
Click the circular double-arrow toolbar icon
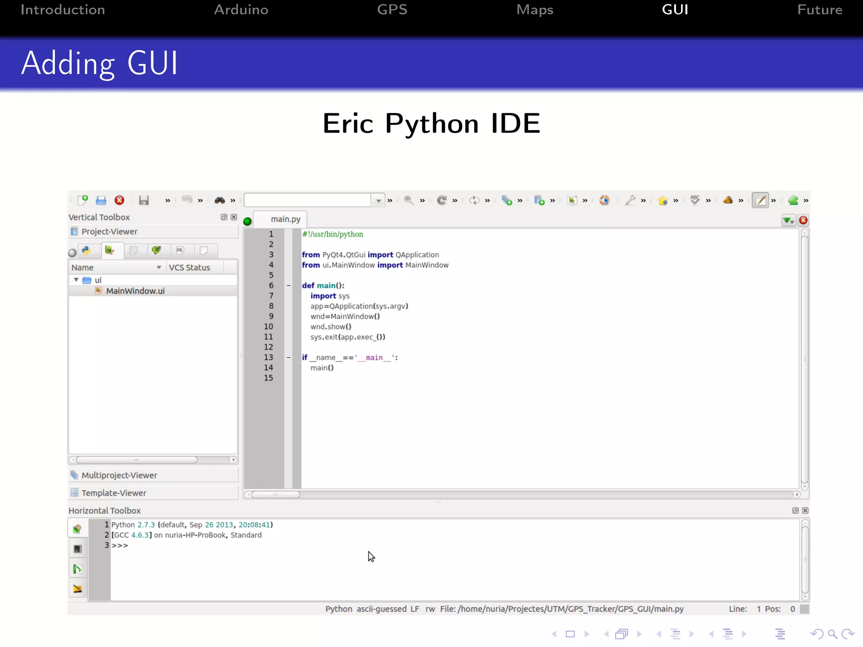(474, 200)
